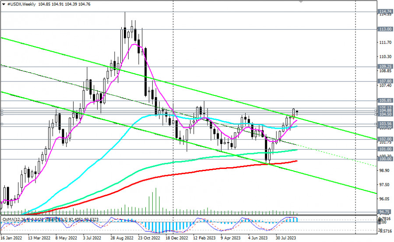Select the 104.88 current price label

click(385, 110)
